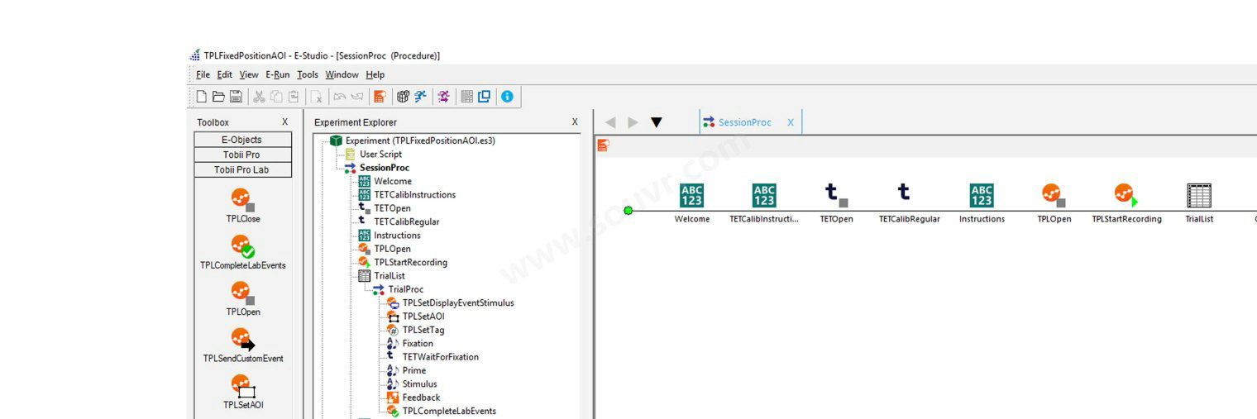Click the TPLClose object in Toolbox

pos(242,201)
